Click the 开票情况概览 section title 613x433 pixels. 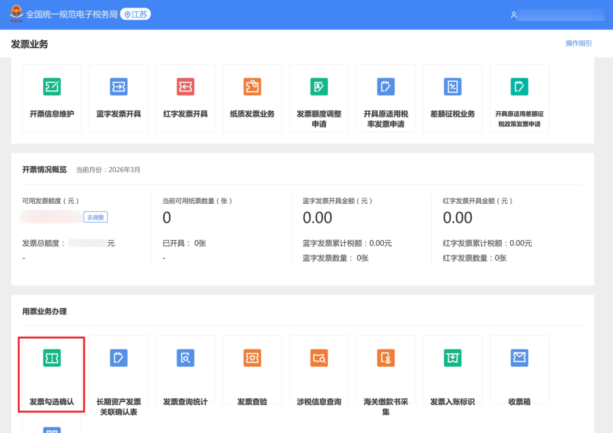45,170
